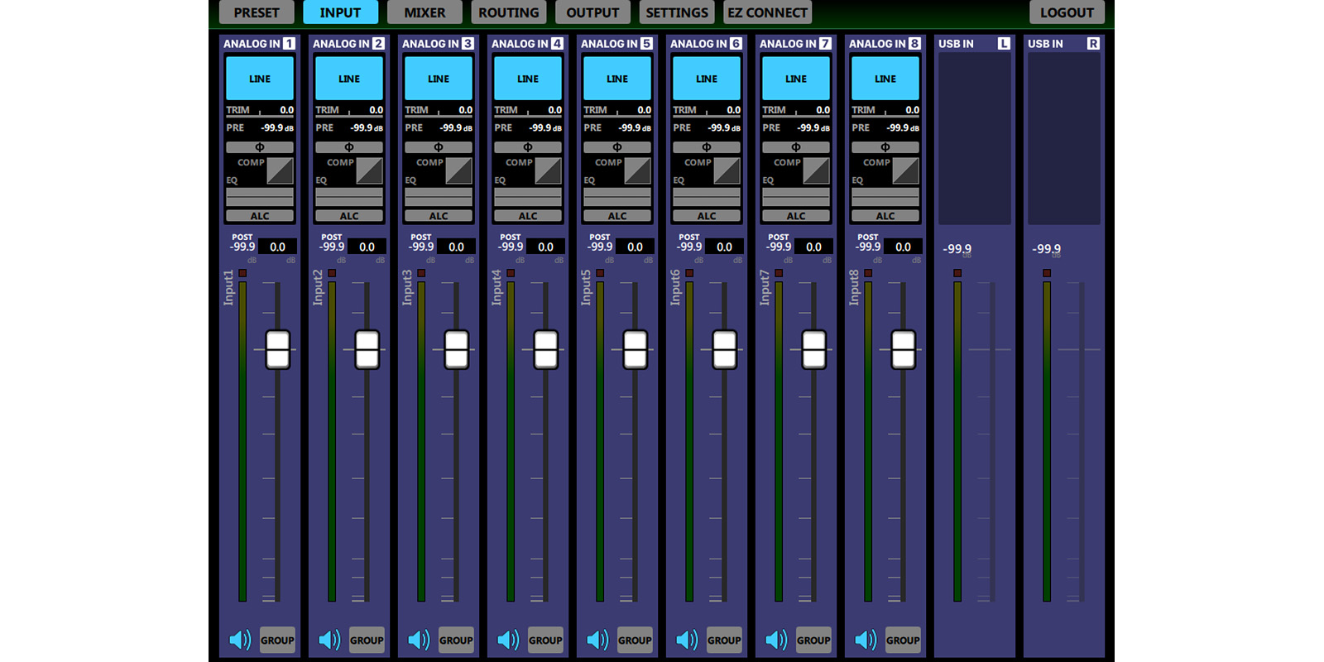Open compressor graph on Analog In 4
Screen dimensions: 1324x662
(548, 170)
